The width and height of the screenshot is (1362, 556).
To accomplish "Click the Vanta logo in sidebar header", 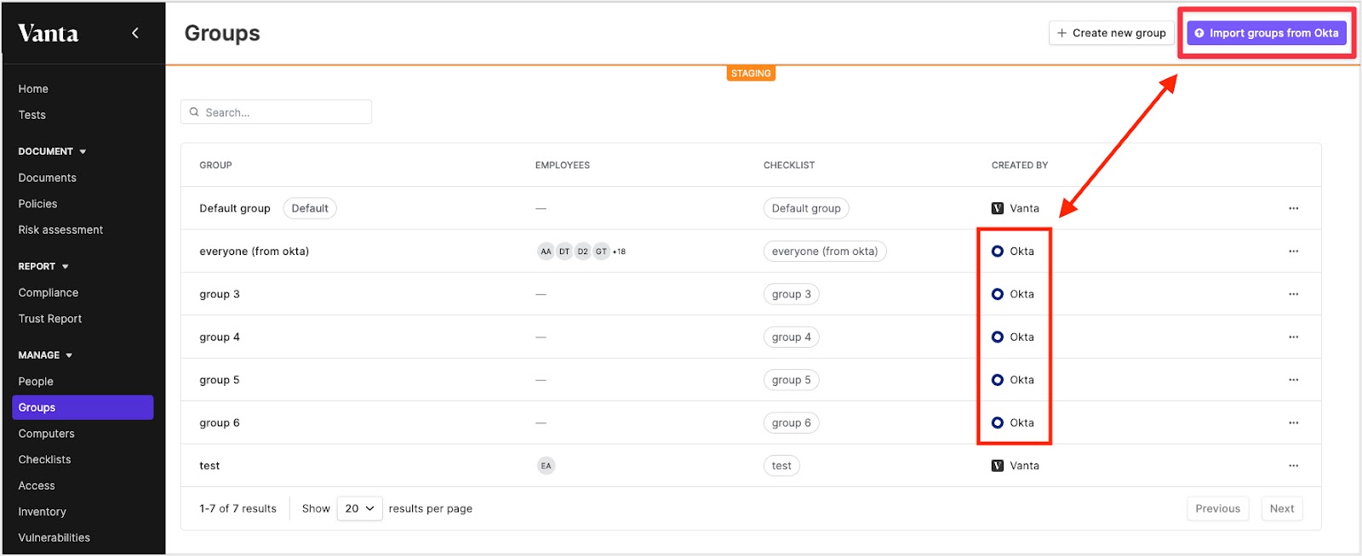I will click(49, 33).
